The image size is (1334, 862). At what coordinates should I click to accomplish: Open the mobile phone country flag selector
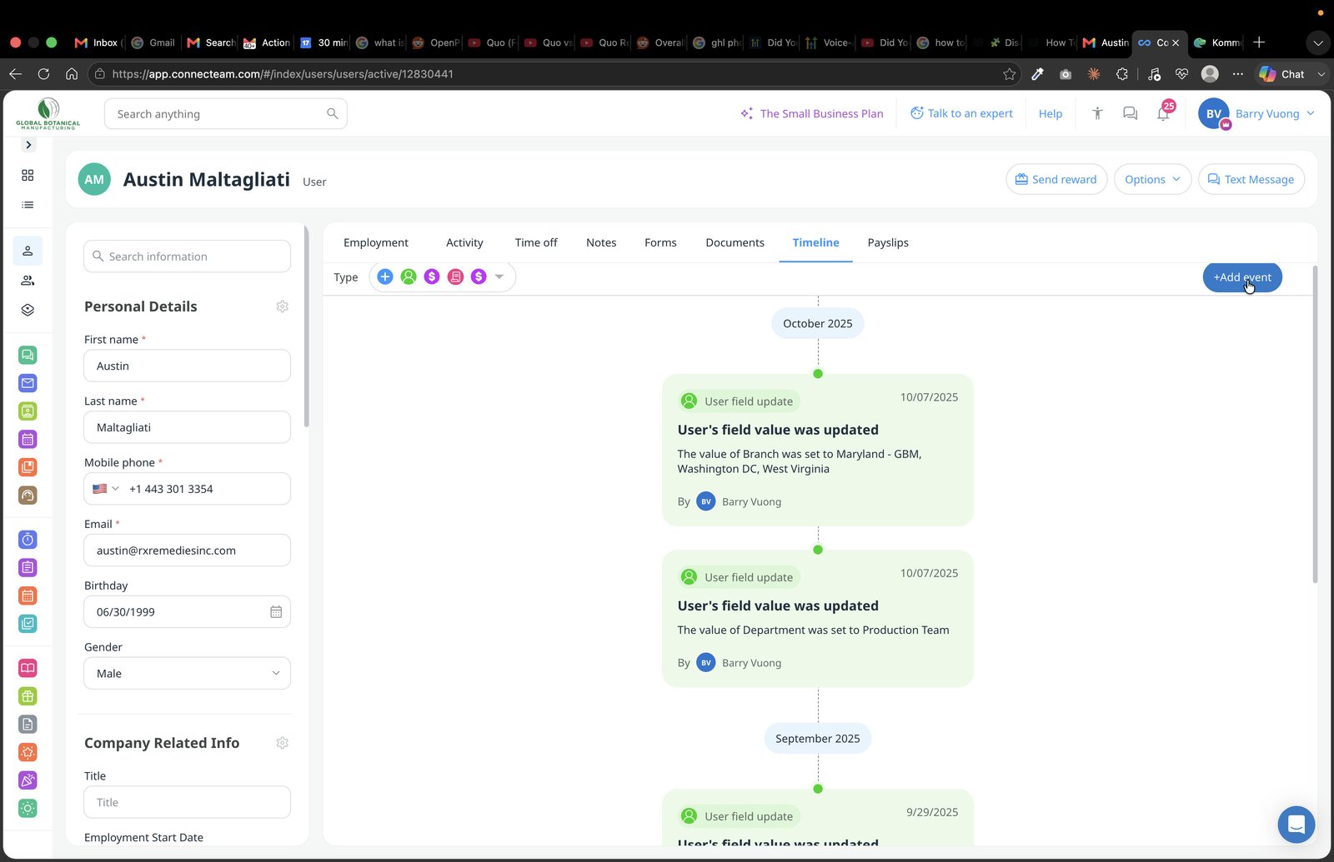pos(106,489)
